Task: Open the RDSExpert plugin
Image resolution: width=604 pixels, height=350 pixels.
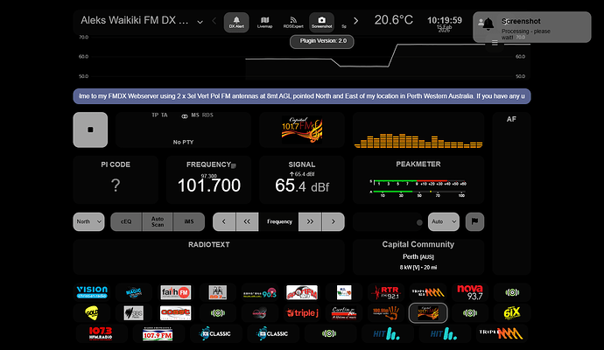Action: tap(293, 22)
